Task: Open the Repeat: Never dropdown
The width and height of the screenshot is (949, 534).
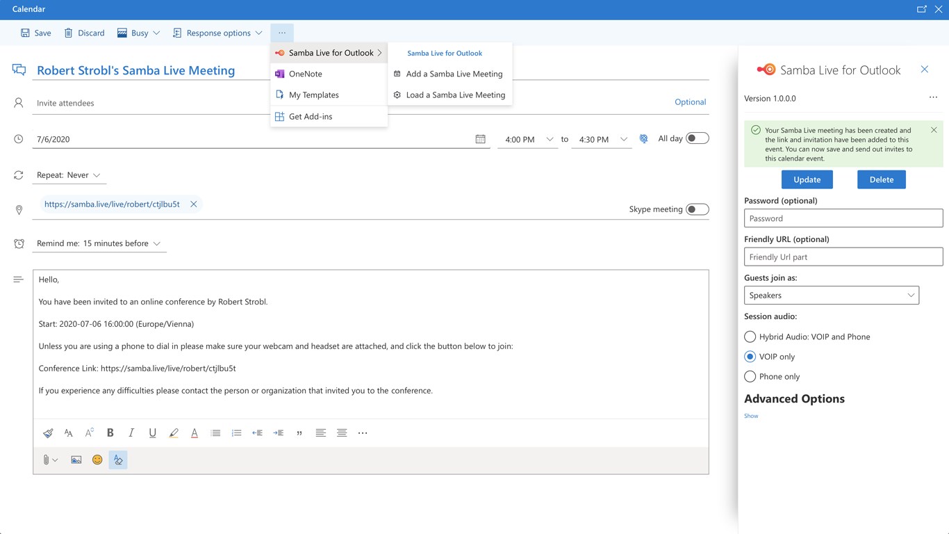Action: pyautogui.click(x=69, y=175)
